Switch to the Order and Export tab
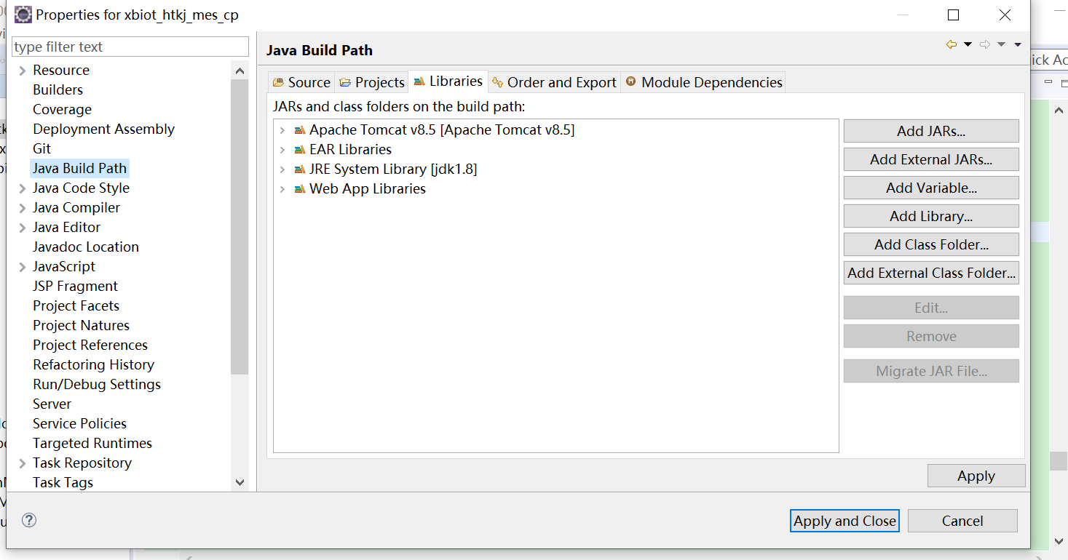Image resolution: width=1068 pixels, height=560 pixels. 554,82
